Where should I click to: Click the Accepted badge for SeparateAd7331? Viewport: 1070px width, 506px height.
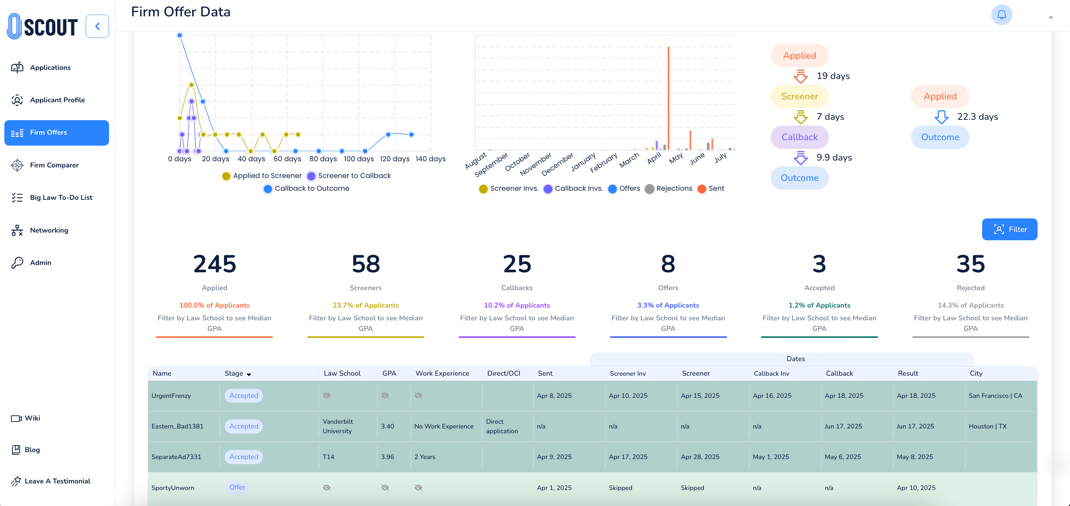243,456
